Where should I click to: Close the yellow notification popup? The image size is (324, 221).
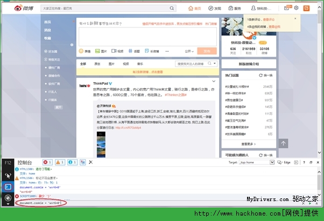coord(295,19)
